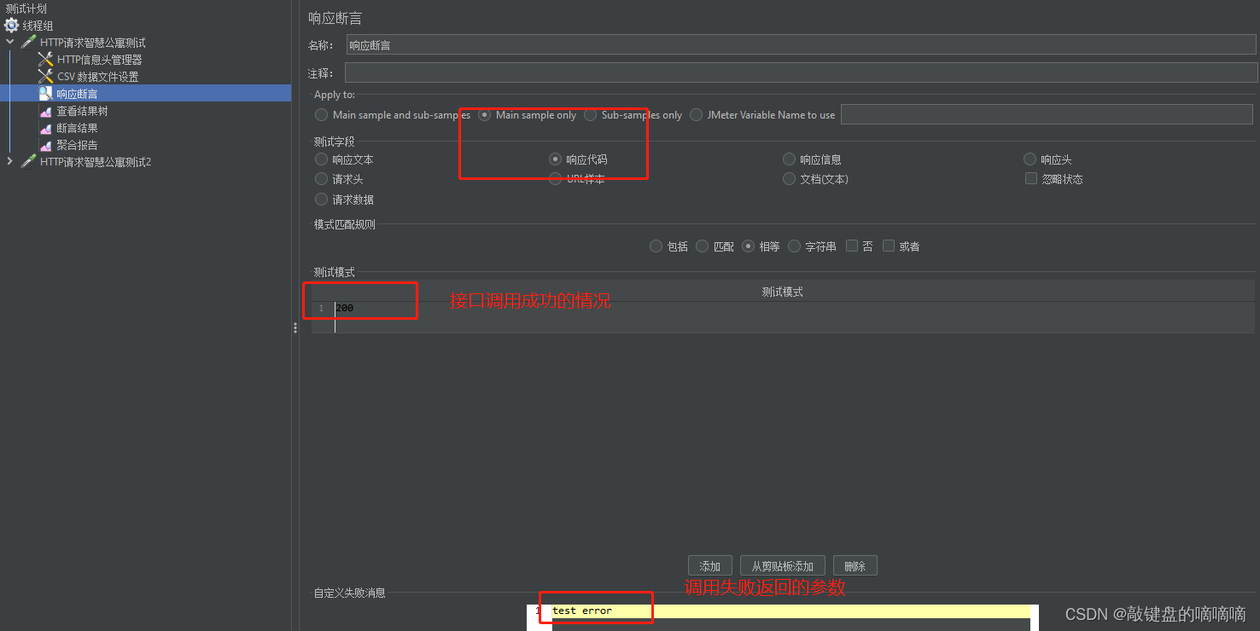Click the pipette icon of HTTP请求智慧公寓测试
Image resolution: width=1260 pixels, height=631 pixels.
[x=29, y=42]
